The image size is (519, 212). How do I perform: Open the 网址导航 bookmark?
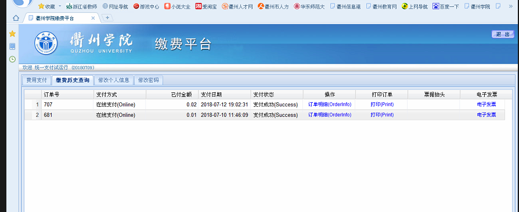pyautogui.click(x=115, y=6)
